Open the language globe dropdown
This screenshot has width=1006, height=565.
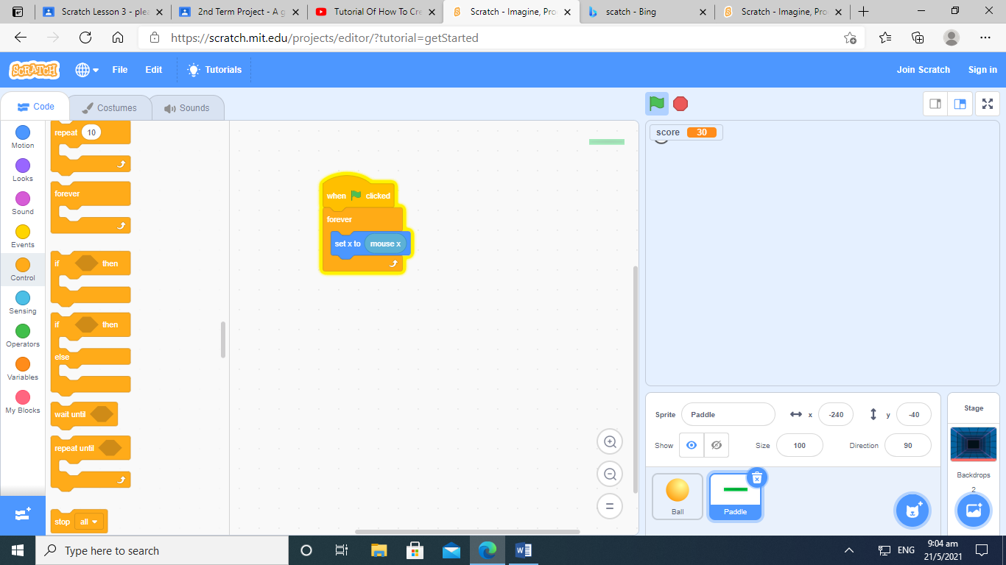[87, 70]
